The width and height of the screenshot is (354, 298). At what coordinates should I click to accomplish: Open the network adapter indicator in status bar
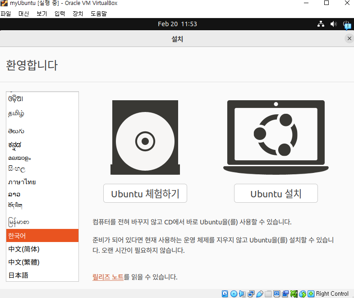[x=251, y=293]
